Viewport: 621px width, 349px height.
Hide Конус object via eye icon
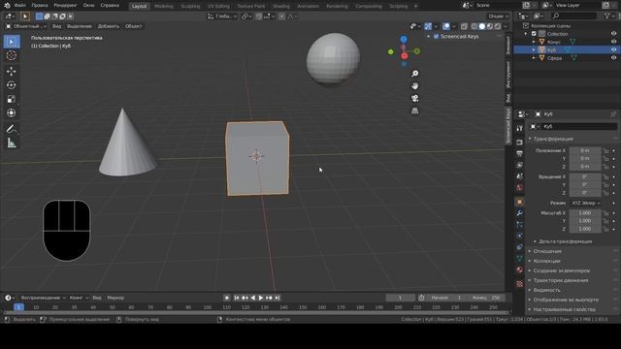tap(613, 42)
